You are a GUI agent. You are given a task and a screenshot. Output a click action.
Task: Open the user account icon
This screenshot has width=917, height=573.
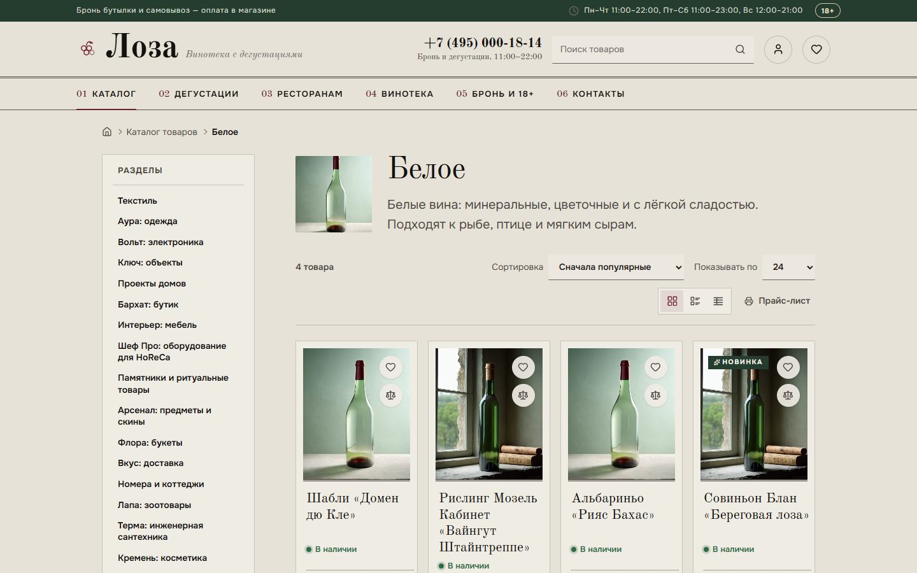pyautogui.click(x=778, y=50)
